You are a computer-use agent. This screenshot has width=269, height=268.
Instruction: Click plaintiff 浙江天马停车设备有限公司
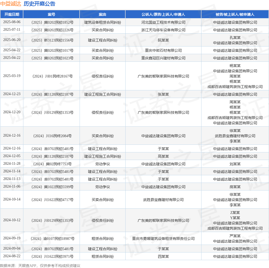[163, 30]
